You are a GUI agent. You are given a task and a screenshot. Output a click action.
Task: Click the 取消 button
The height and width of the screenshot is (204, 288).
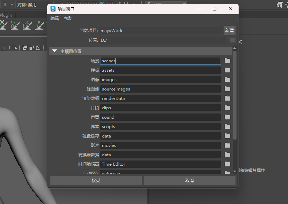click(189, 180)
